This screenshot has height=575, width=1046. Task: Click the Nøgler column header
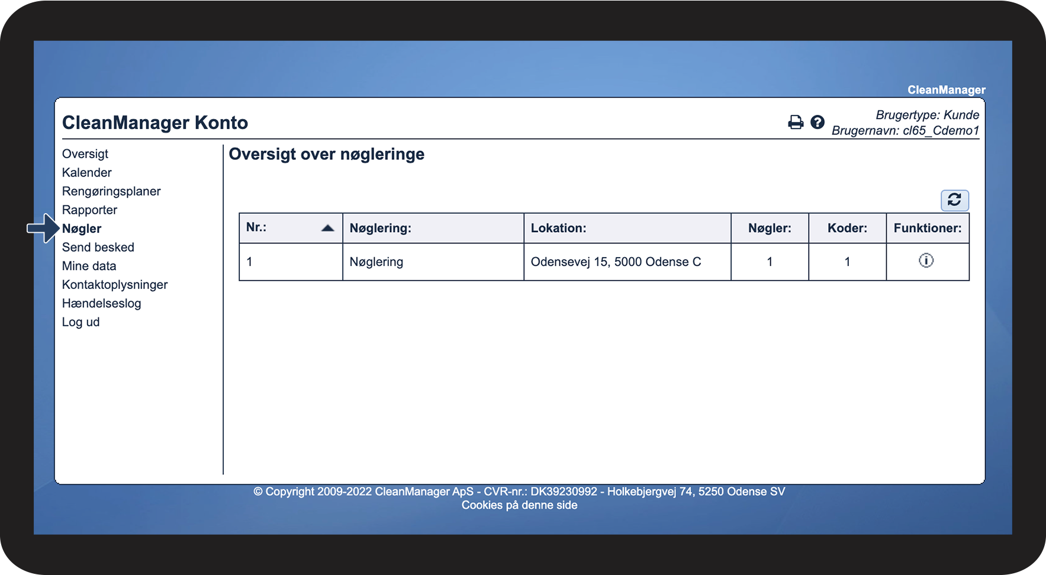tap(770, 228)
